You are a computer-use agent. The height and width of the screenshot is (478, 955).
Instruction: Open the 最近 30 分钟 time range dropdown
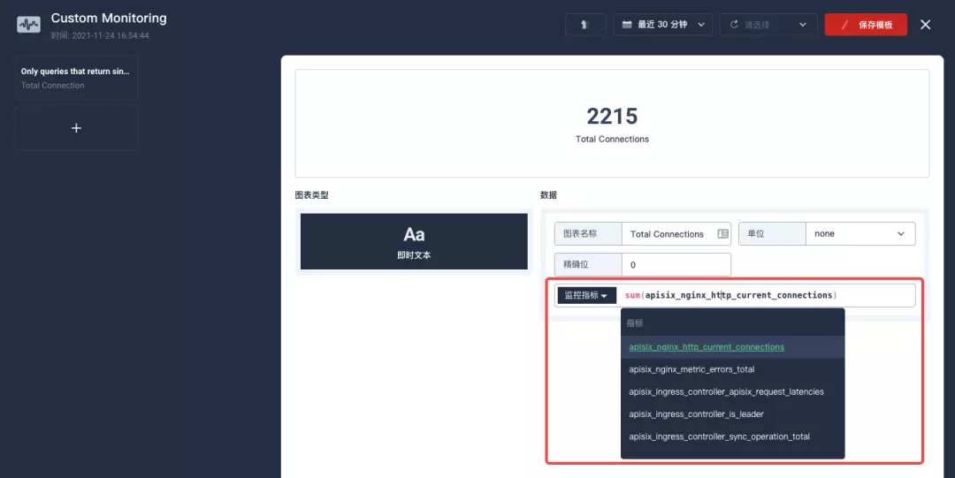(x=662, y=25)
